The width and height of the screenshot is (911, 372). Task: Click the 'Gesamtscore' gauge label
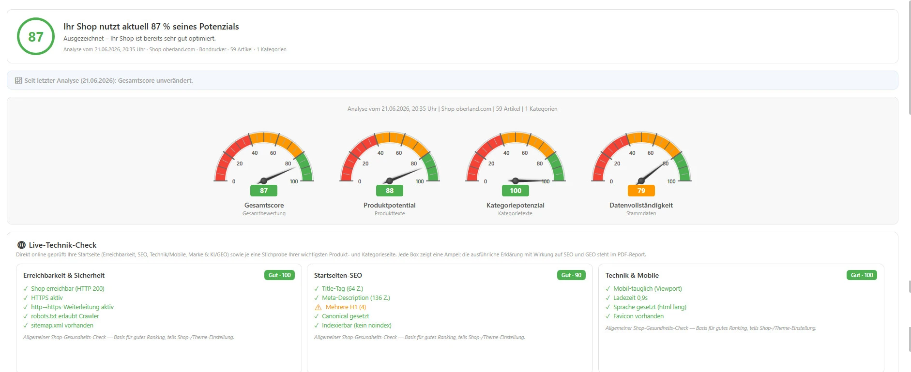tap(264, 205)
